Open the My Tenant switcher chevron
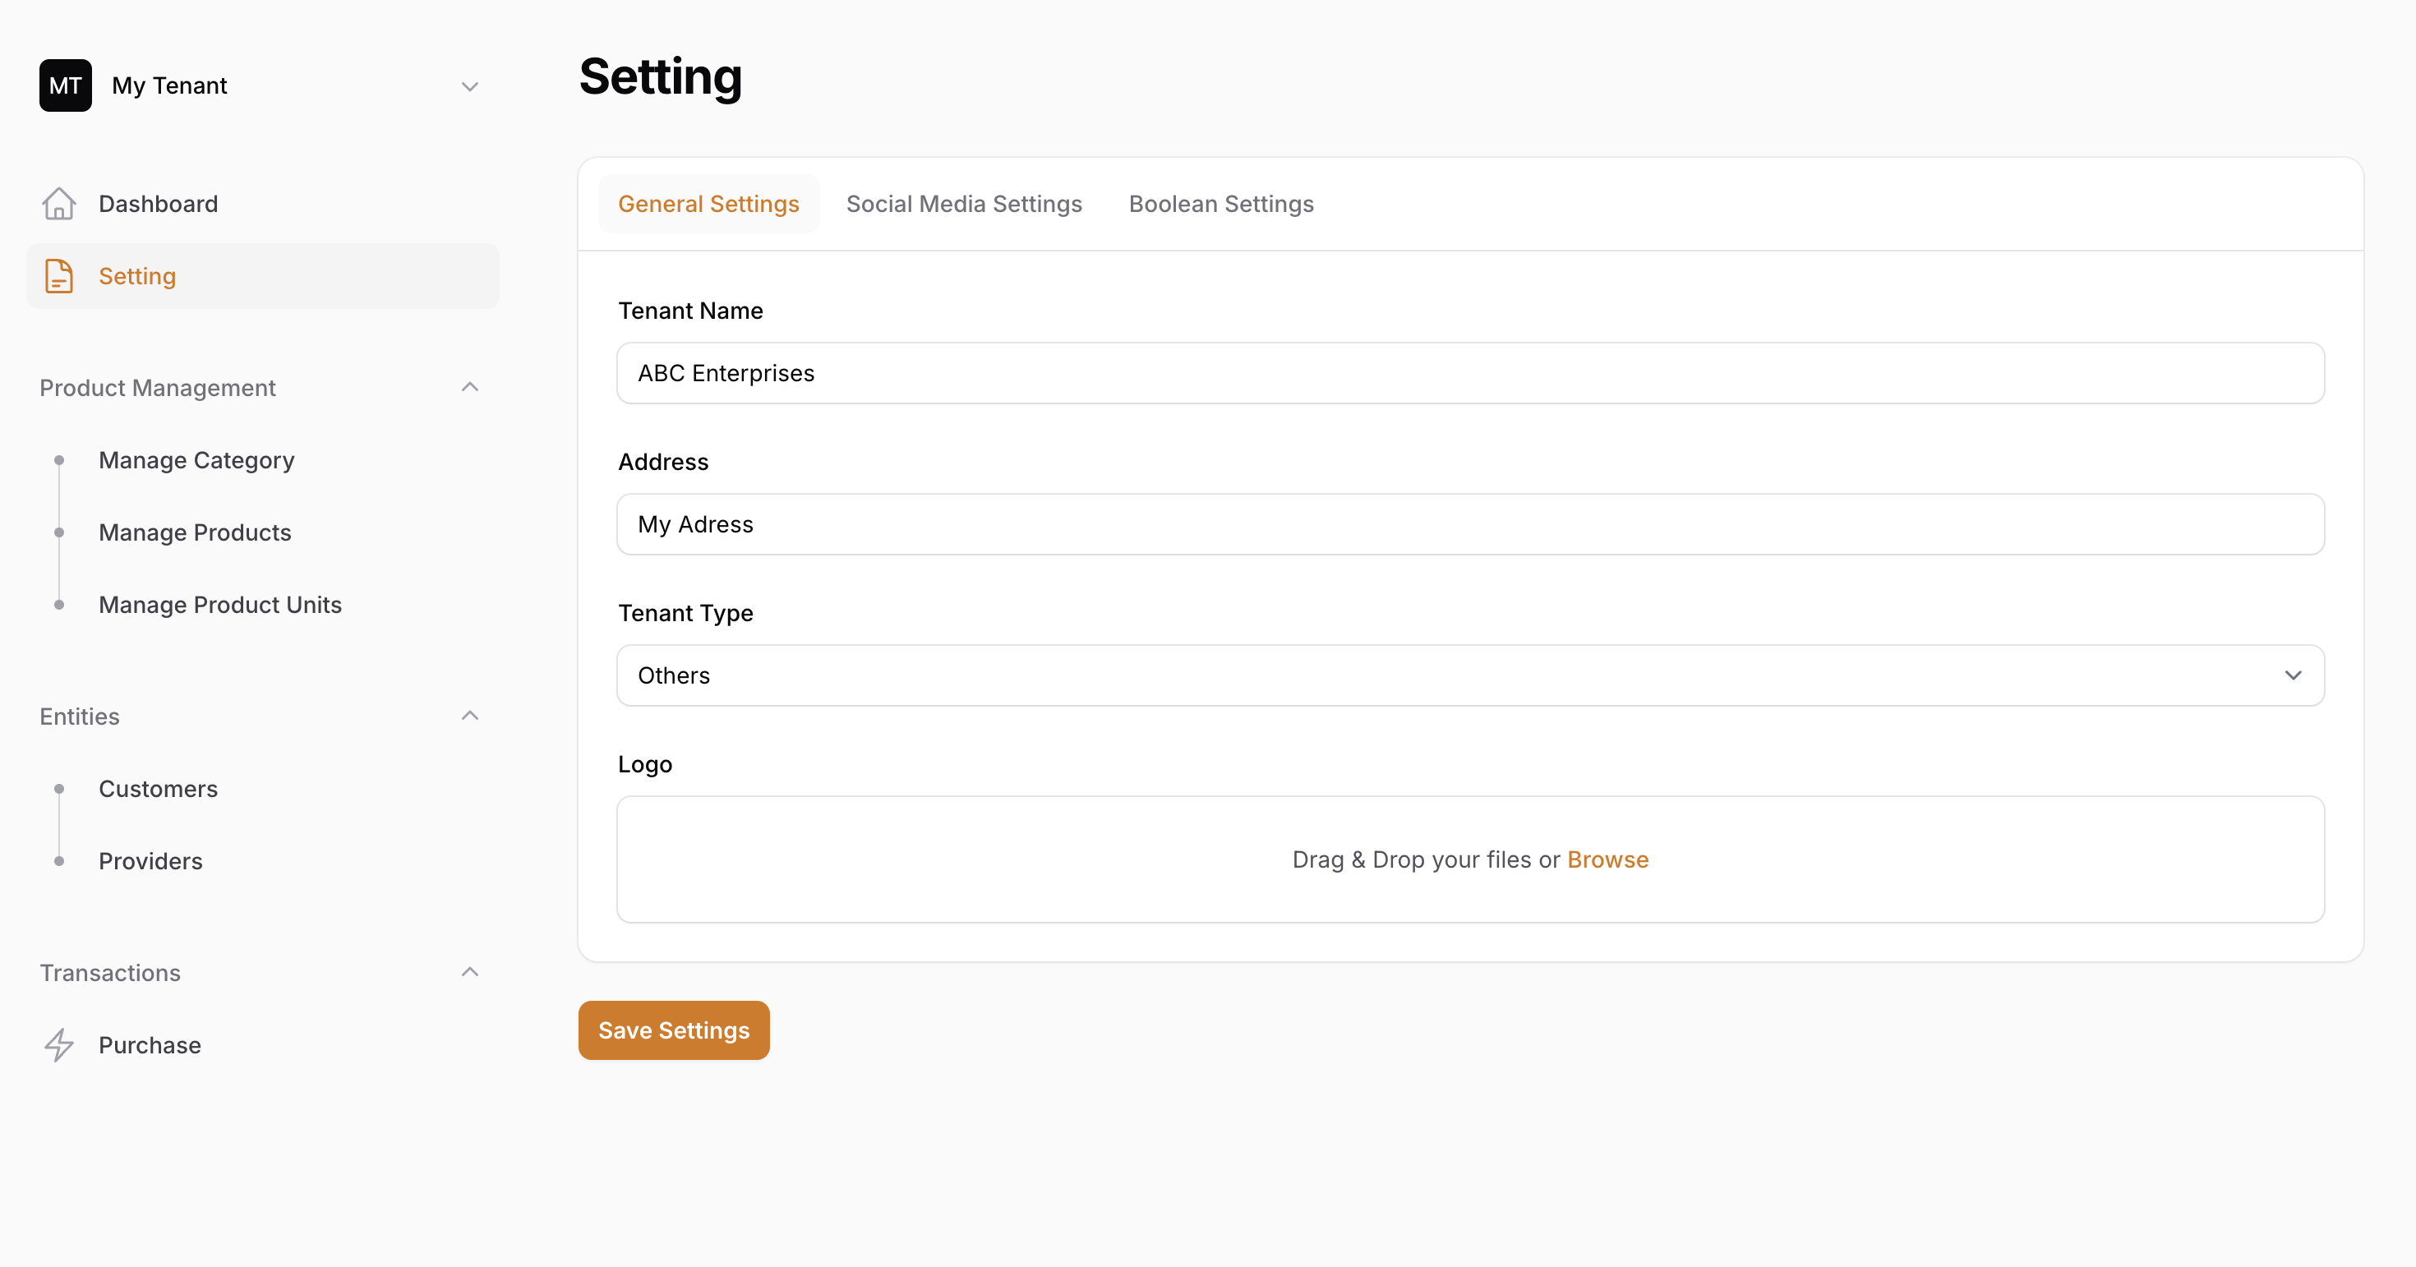This screenshot has height=1267, width=2416. click(470, 86)
